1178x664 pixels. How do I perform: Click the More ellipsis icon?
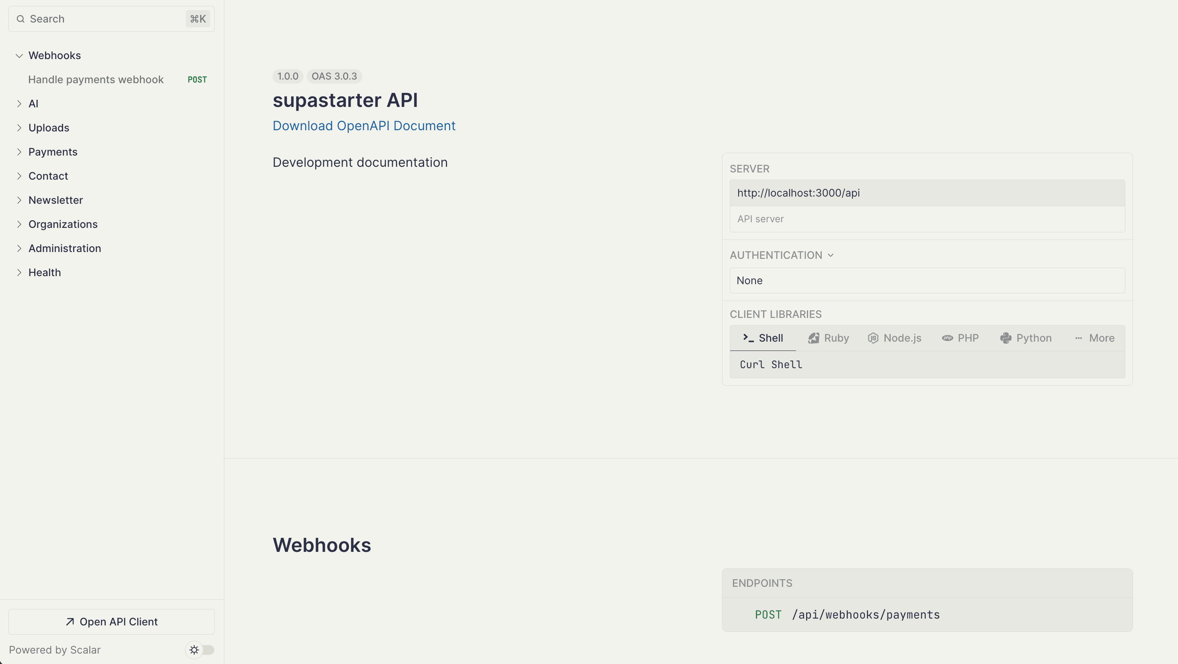[1078, 338]
